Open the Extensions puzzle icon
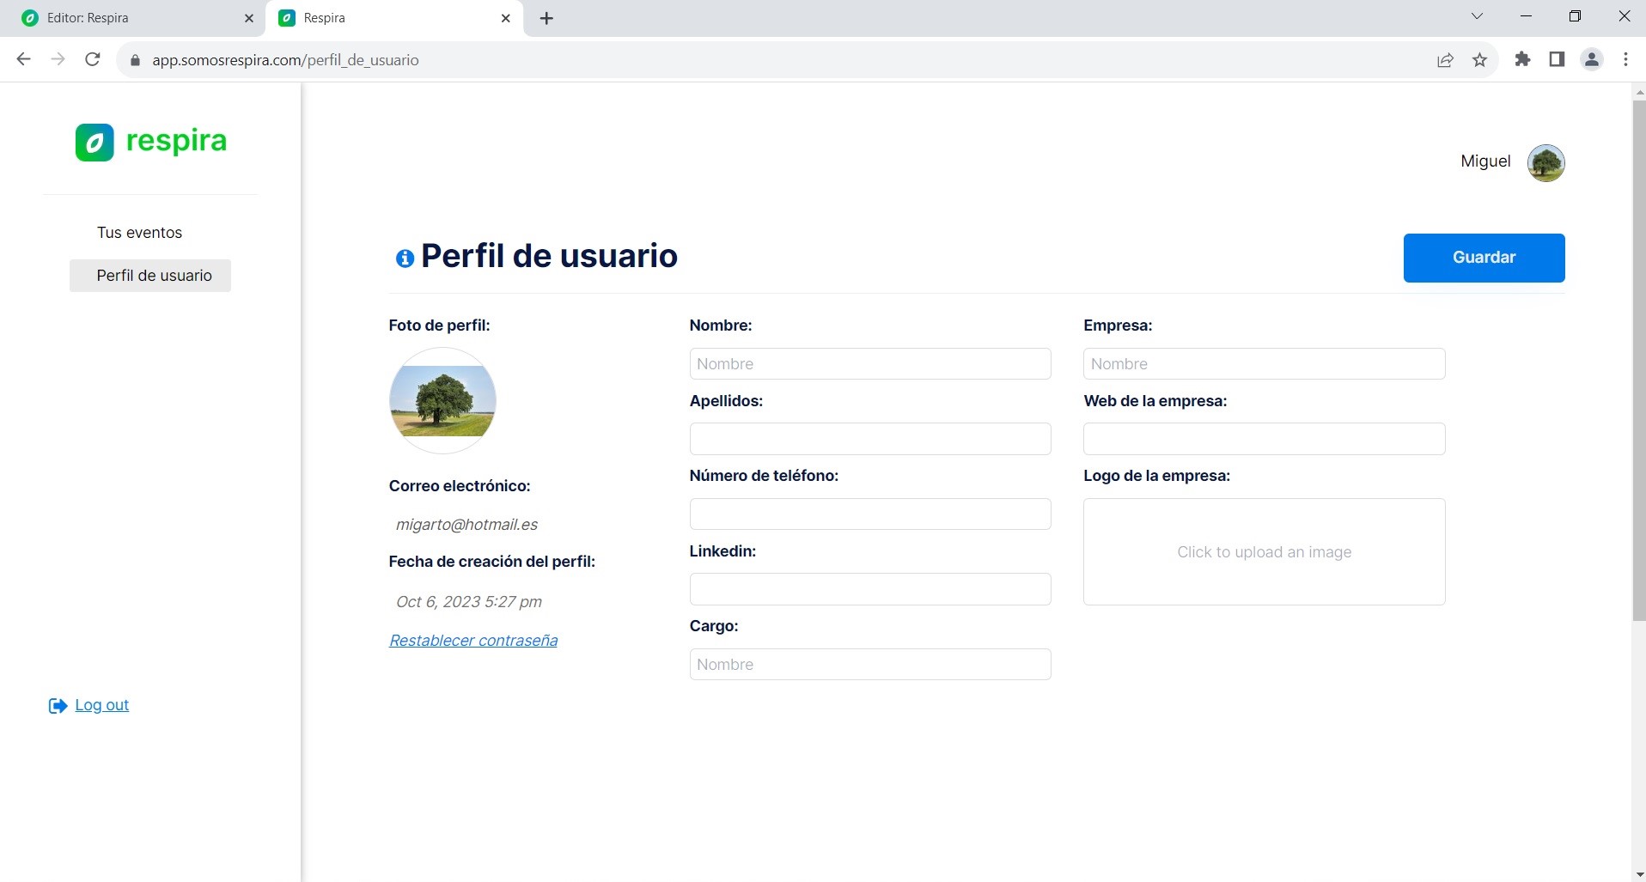 coord(1522,59)
